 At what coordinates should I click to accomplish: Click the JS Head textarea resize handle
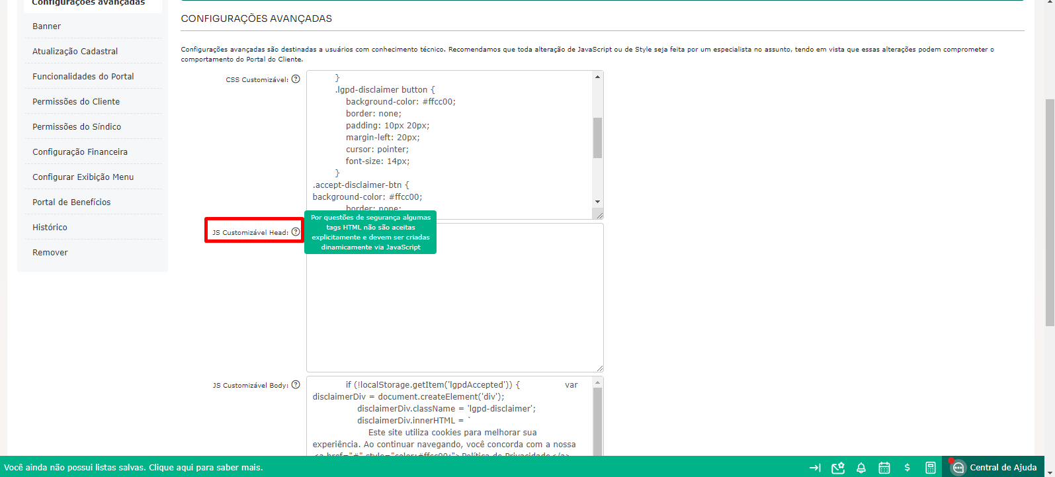point(599,367)
